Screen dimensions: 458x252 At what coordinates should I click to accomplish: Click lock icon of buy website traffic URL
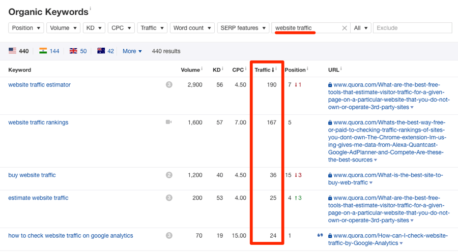[330, 175]
